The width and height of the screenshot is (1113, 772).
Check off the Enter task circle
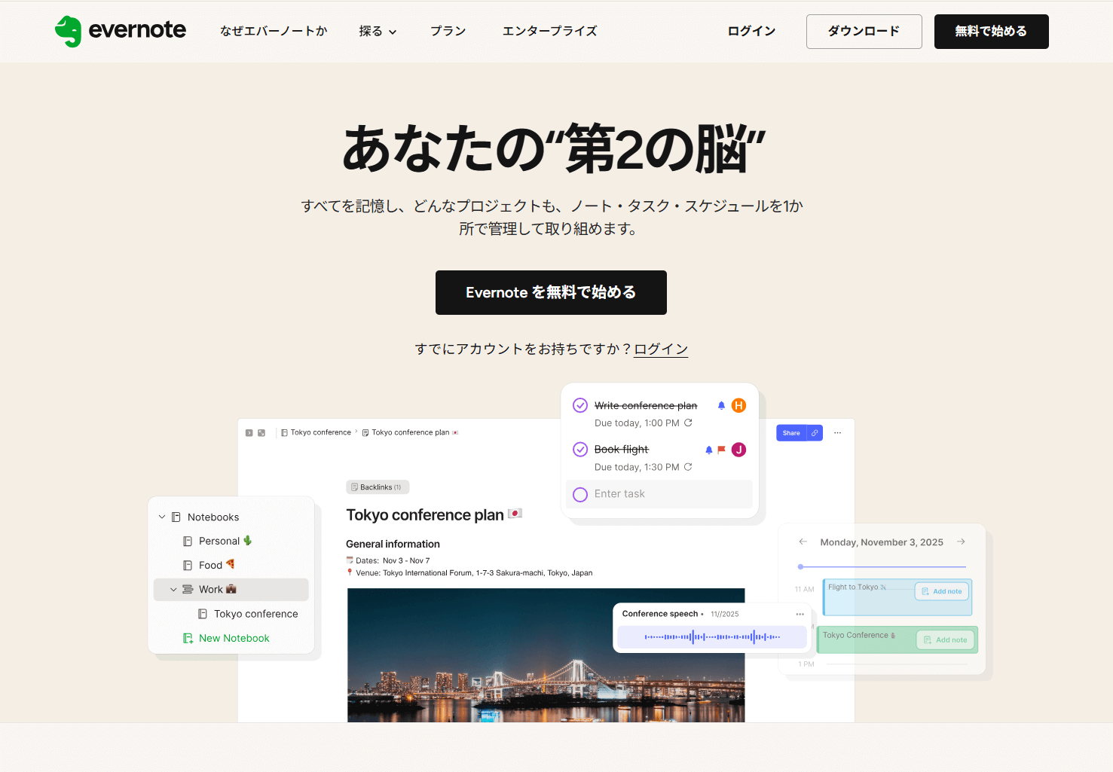580,494
